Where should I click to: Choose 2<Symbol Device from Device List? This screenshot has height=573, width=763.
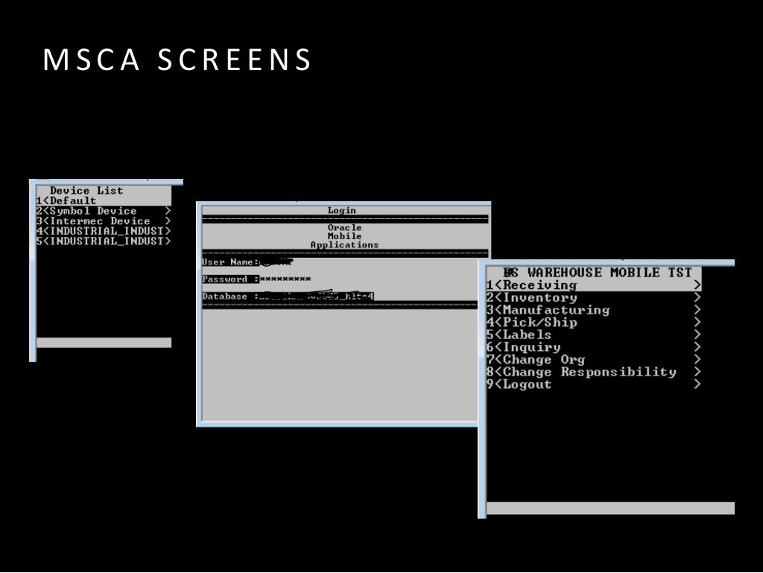click(x=104, y=211)
